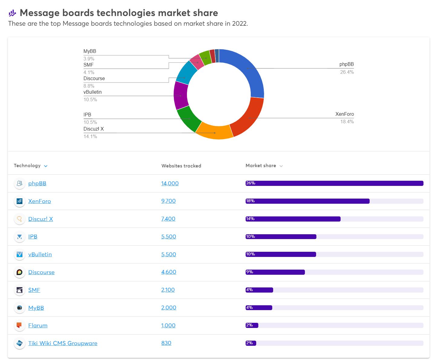Open the MyBB technology link

pyautogui.click(x=36, y=308)
